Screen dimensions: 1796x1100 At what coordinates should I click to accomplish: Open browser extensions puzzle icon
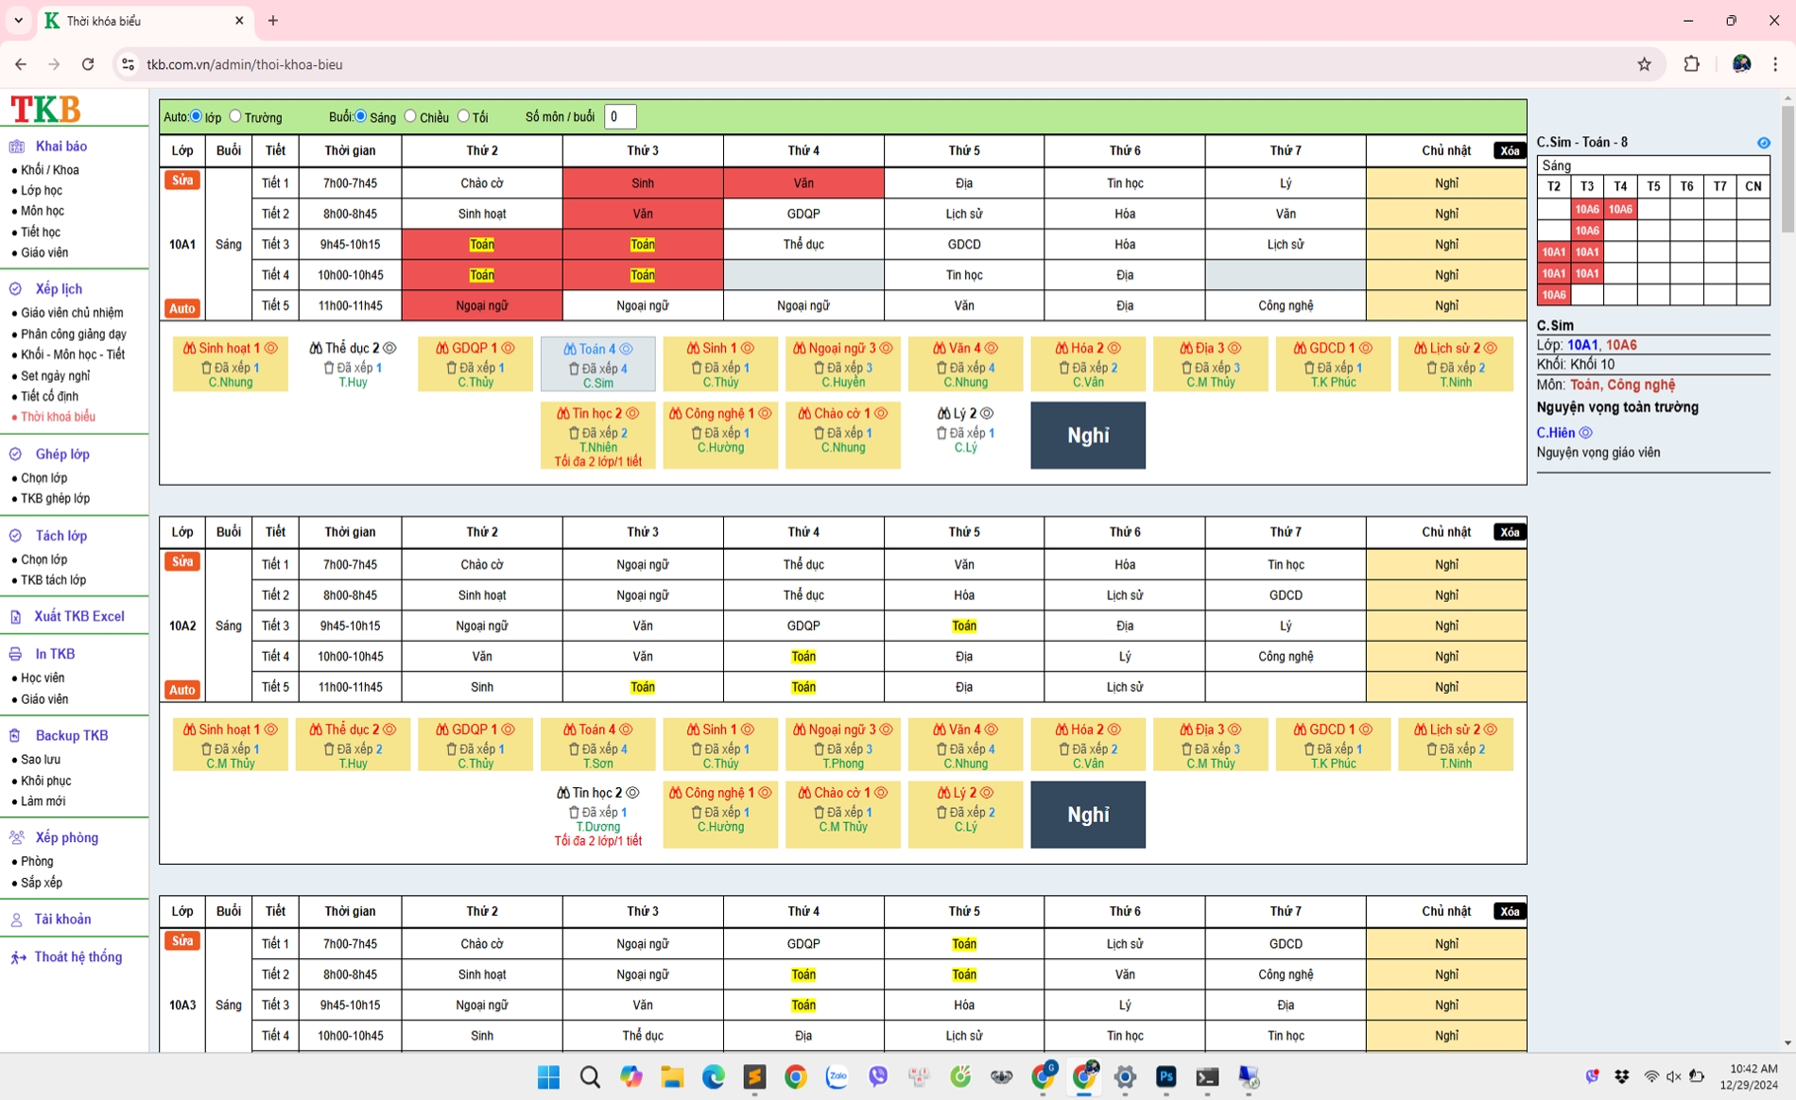point(1691,64)
